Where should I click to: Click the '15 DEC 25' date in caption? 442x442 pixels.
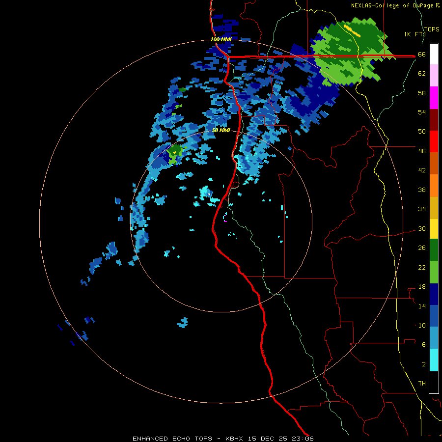tap(268, 439)
